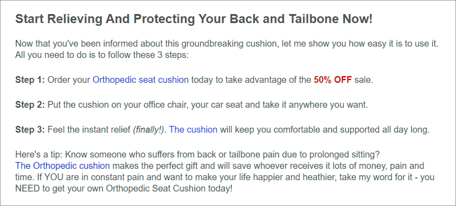Image resolution: width=456 pixels, height=206 pixels.
Task: Click "The cushion" link in Step 3
Action: pos(193,129)
